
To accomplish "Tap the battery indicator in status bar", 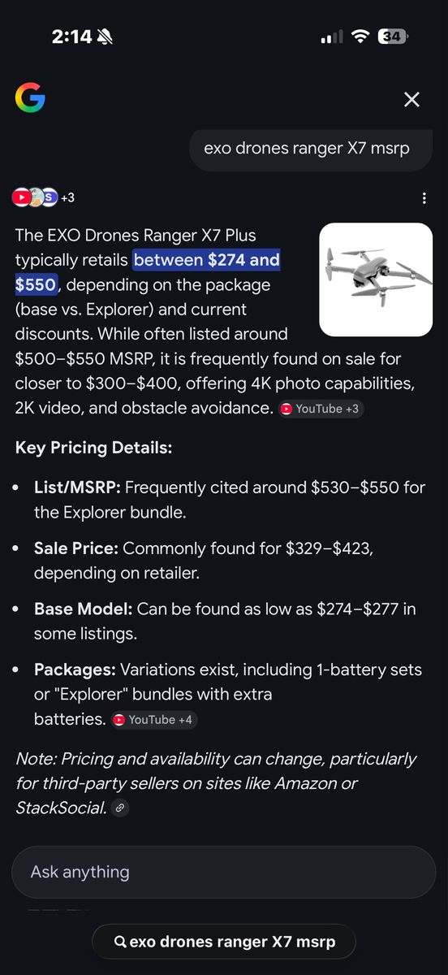I will tap(393, 37).
